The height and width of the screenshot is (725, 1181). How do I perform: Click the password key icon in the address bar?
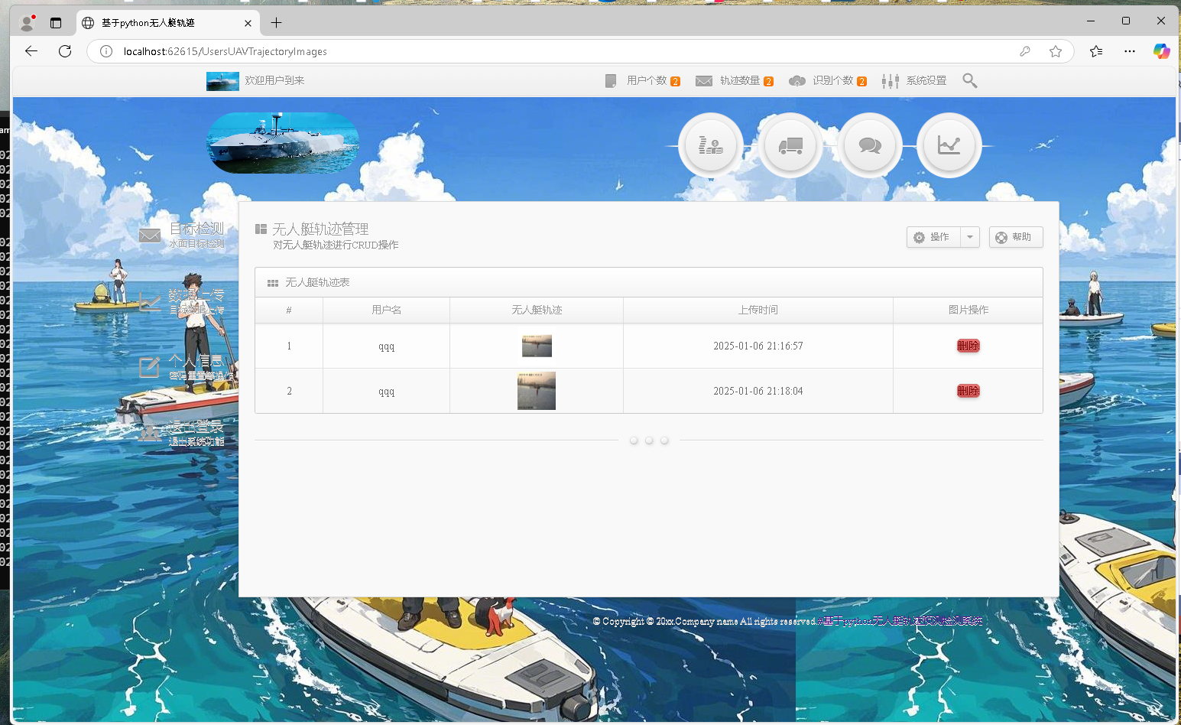1025,51
